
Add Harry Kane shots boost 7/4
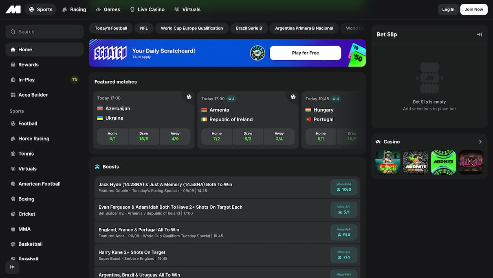344,255
